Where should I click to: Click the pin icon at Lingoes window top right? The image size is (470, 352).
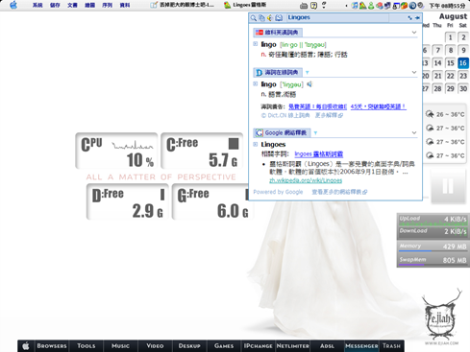tap(417, 18)
